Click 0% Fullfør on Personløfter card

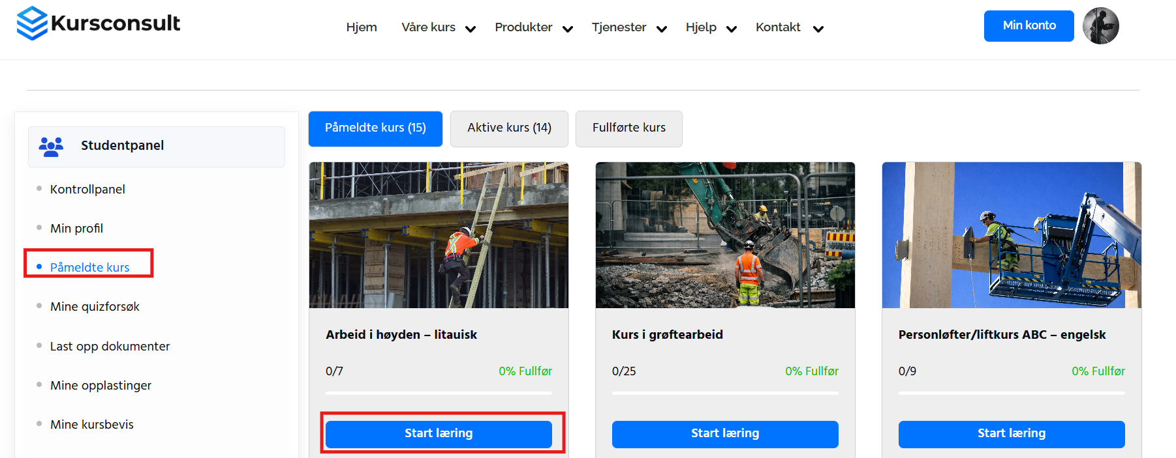[1098, 371]
